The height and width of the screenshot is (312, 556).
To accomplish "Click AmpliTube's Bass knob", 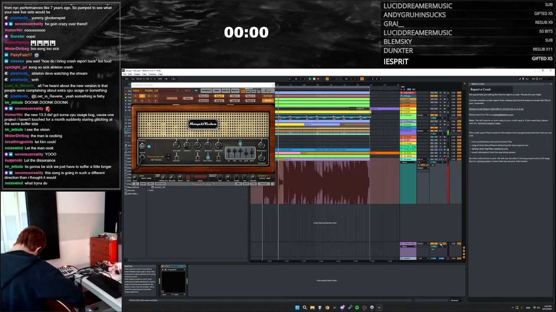I will tap(198, 145).
